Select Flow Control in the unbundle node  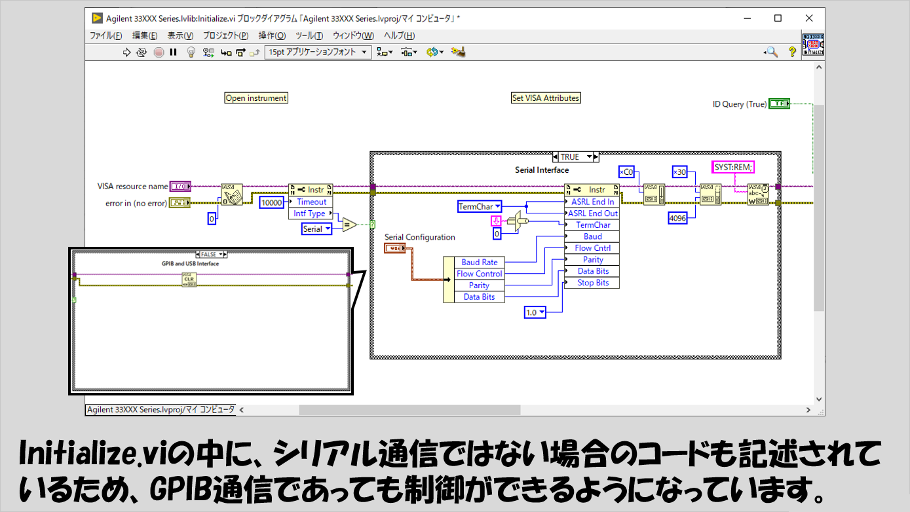click(480, 274)
